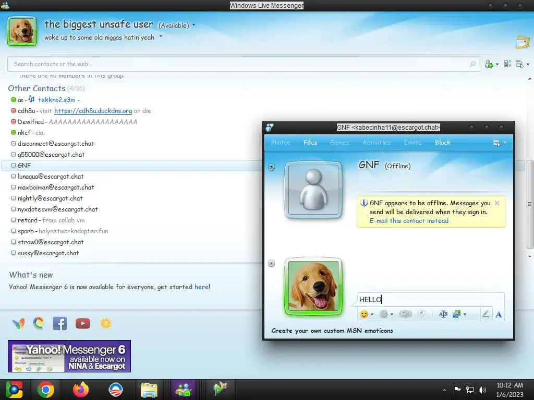The width and height of the screenshot is (534, 400).
Task: Click the smiley emoticon button
Action: point(364,314)
